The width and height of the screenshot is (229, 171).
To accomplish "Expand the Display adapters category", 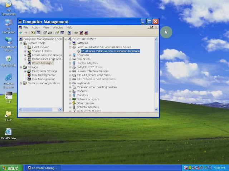I will pyautogui.click(x=70, y=63).
